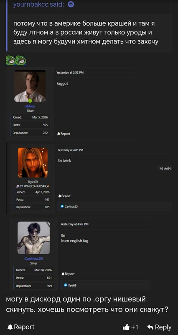
Task: Open s66ee avatar image
Action: point(30,86)
